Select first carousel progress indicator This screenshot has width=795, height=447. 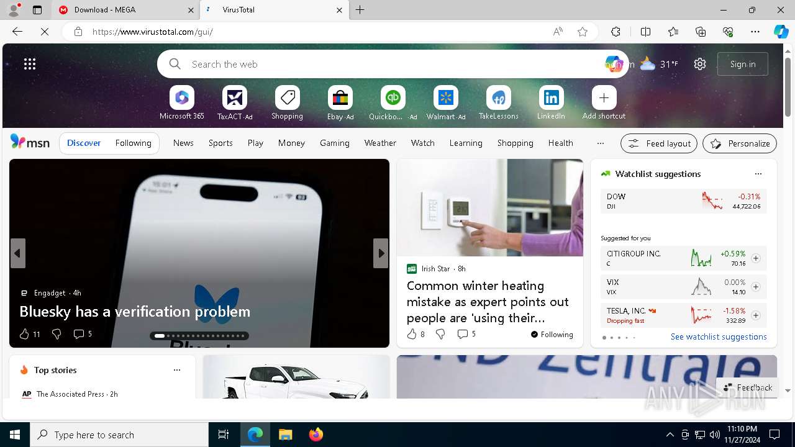pyautogui.click(x=160, y=336)
